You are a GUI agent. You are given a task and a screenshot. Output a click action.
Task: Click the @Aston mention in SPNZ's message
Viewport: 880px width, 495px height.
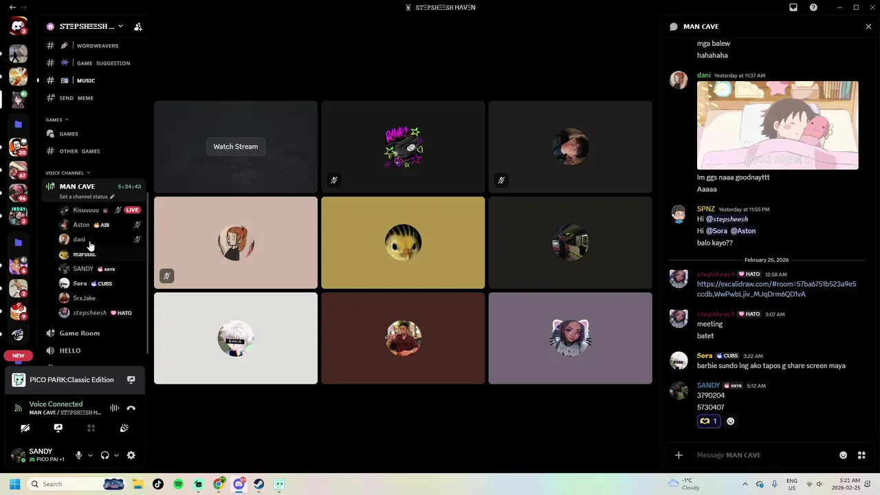tap(743, 231)
